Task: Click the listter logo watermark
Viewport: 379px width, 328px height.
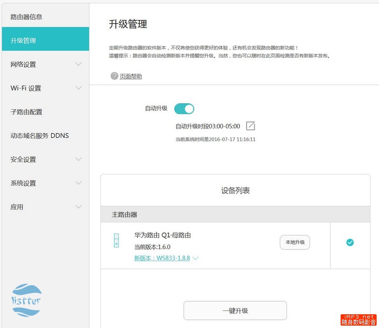Action: tap(26, 299)
